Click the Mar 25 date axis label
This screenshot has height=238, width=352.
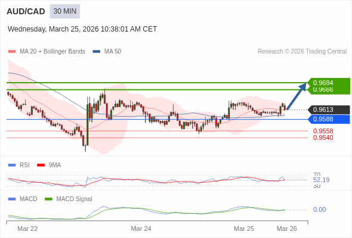tap(244, 228)
